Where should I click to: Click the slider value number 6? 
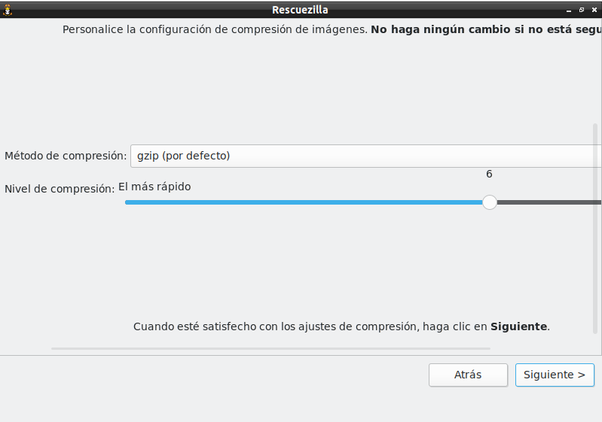click(489, 174)
